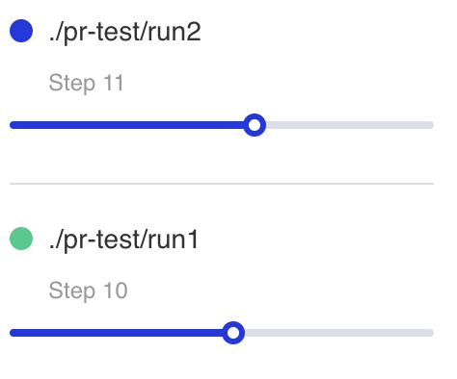Click the filled blue track of run1 slider
457x379 pixels.
[116, 333]
